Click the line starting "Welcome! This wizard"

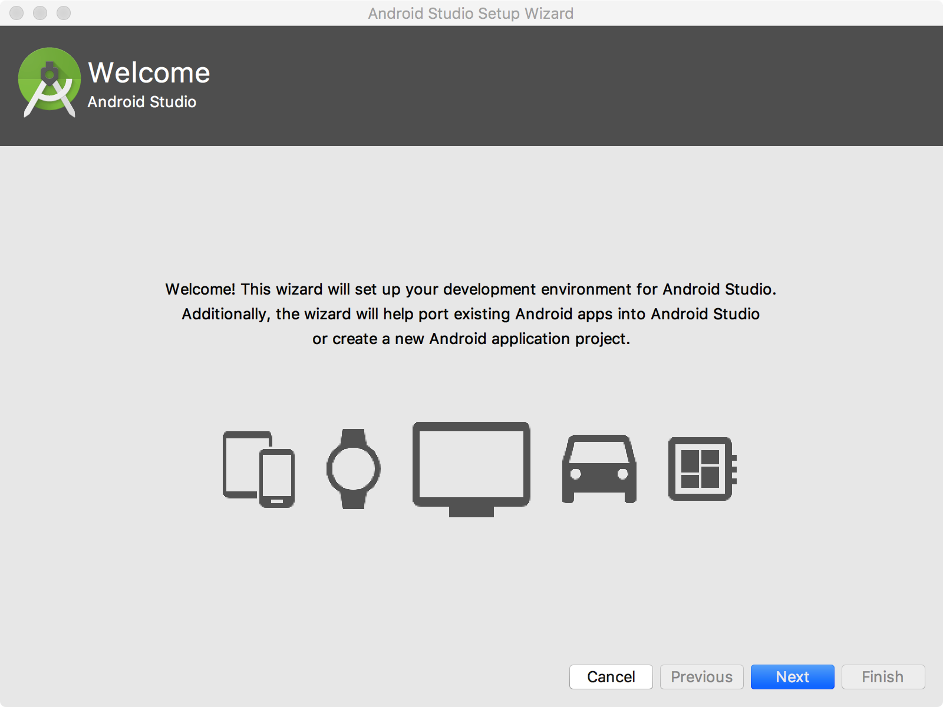(471, 289)
